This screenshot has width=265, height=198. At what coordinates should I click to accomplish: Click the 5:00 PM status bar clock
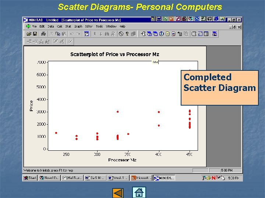[227, 170]
